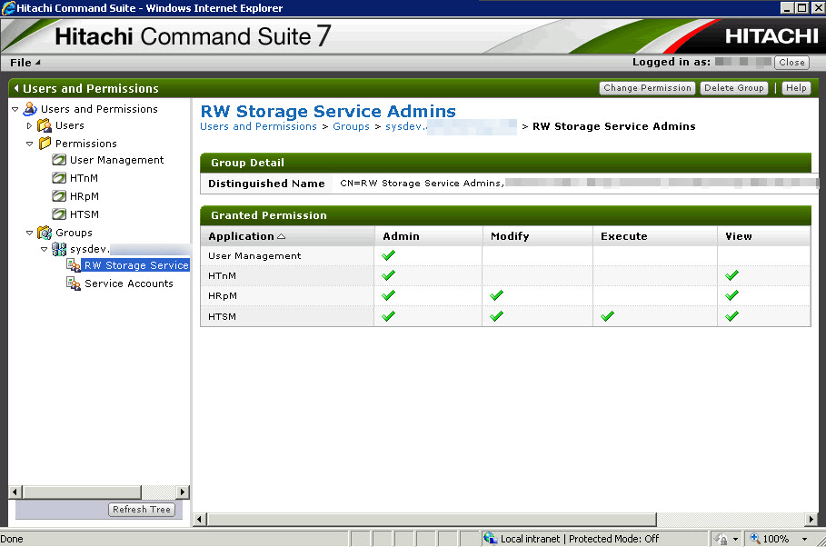This screenshot has height=547, width=826.
Task: Click the protected mode security icon
Action: [721, 539]
